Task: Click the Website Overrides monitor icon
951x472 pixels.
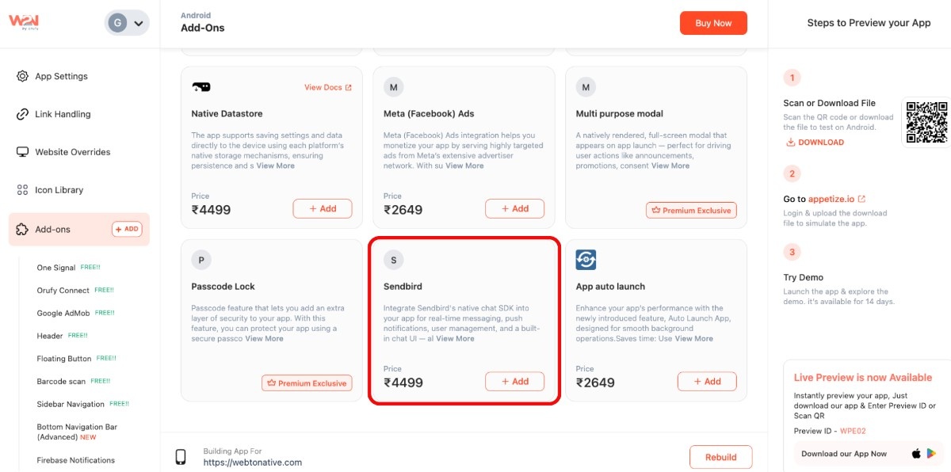Action: point(22,152)
